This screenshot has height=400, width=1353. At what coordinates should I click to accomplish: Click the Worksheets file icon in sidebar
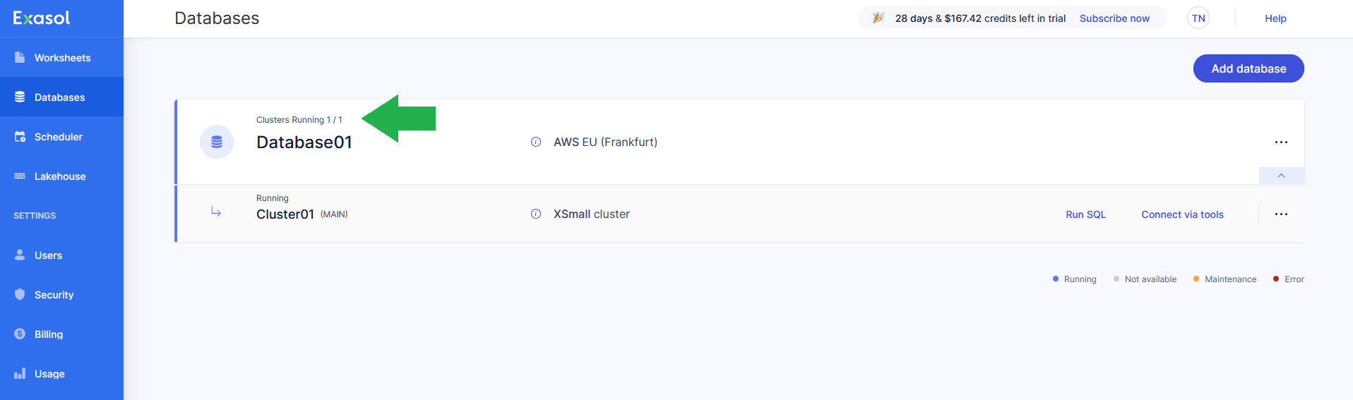click(x=20, y=58)
